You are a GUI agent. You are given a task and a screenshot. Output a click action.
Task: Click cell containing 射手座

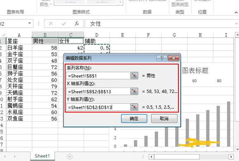pos(19,99)
